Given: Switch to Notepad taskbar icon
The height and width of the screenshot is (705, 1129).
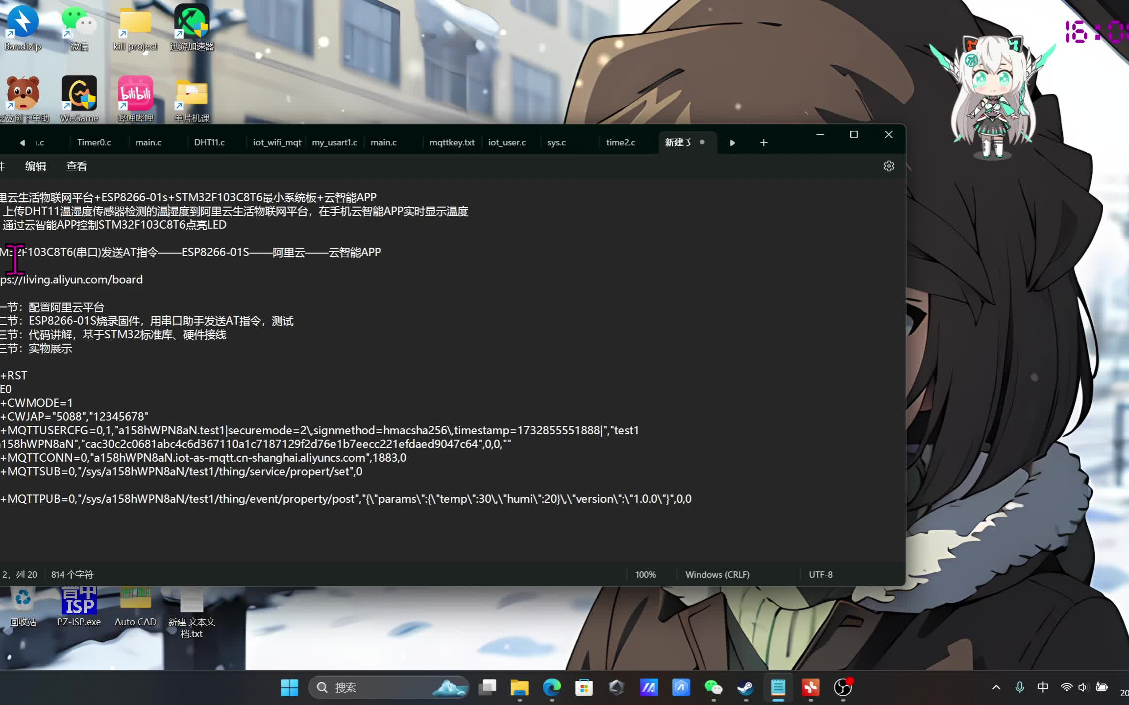Looking at the screenshot, I should (778, 687).
